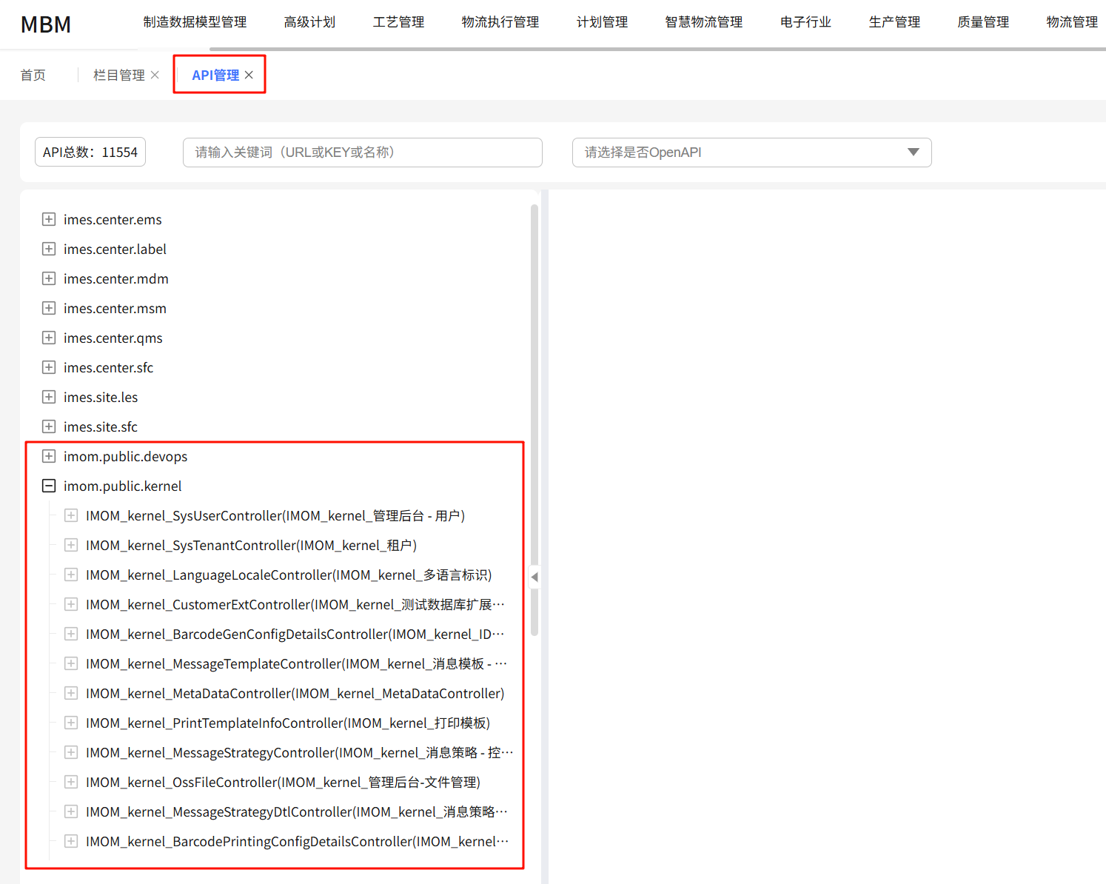The image size is (1106, 884).
Task: Open the OpenAPI selection dropdown
Action: [x=751, y=153]
